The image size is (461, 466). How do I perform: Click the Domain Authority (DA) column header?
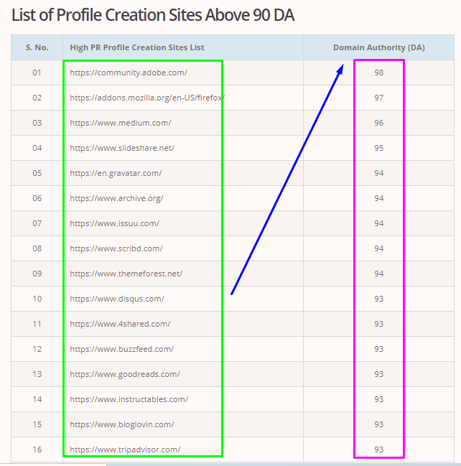(378, 47)
